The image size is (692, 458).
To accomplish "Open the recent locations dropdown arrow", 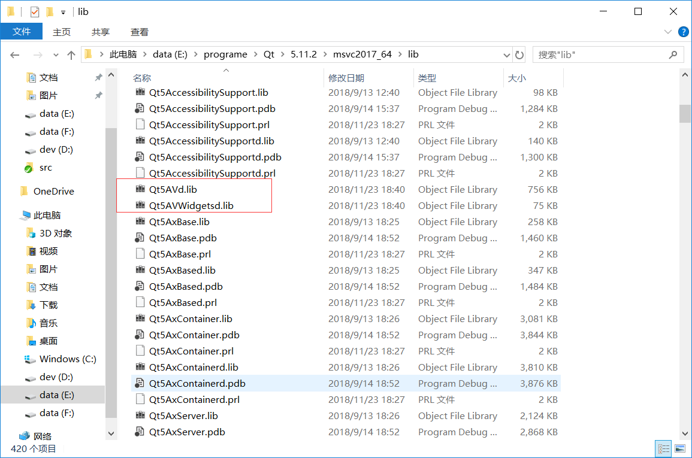I will tap(56, 55).
